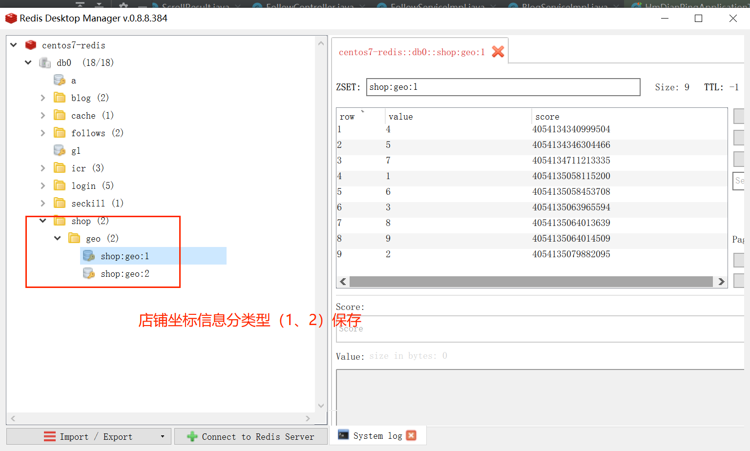Select the key named gl
750x451 pixels.
pyautogui.click(x=76, y=150)
